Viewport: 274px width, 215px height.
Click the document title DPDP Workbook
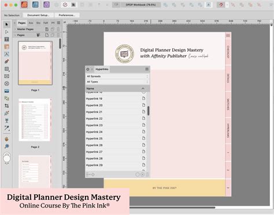(x=140, y=5)
